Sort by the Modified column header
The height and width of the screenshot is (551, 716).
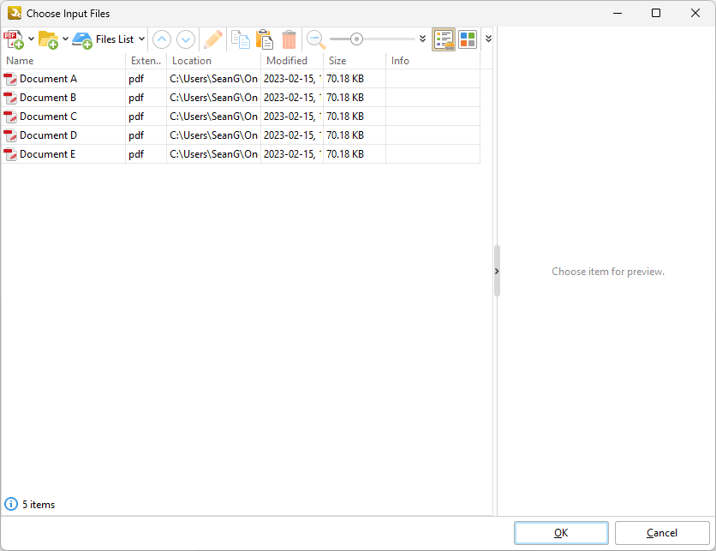[292, 61]
